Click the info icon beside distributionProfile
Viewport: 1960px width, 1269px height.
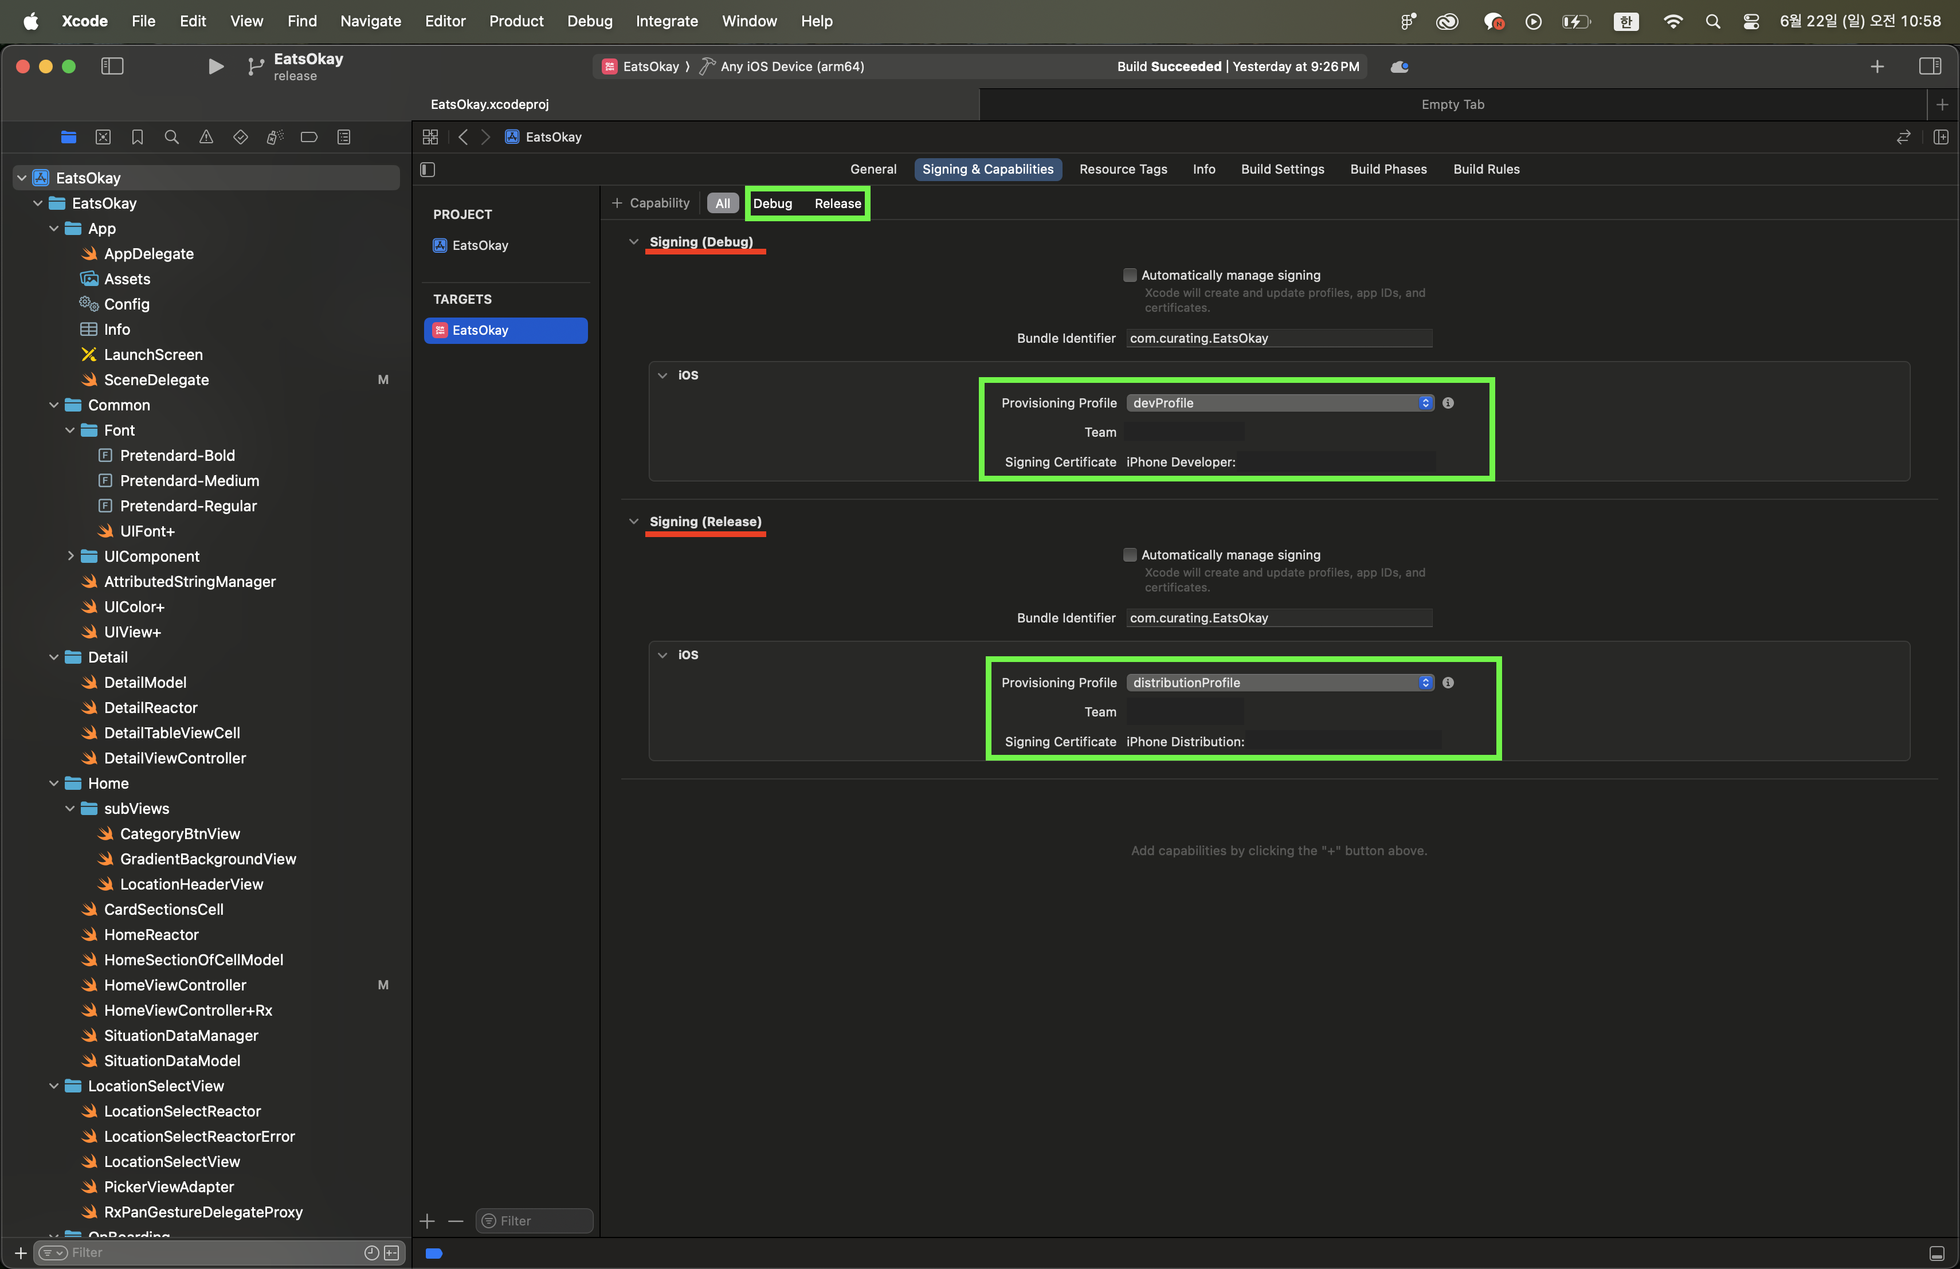1448,683
